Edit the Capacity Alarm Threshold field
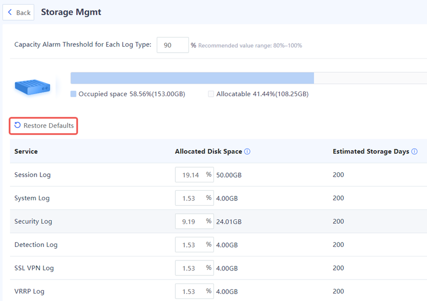427x301 pixels. [172, 45]
